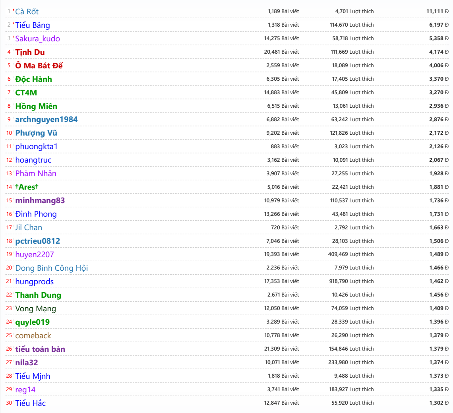View archnguyen1984's profile
Image resolution: width=453 pixels, height=413 pixels.
46,119
